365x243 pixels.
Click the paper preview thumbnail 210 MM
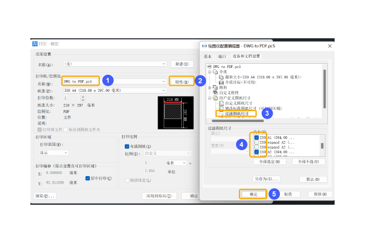176,113
